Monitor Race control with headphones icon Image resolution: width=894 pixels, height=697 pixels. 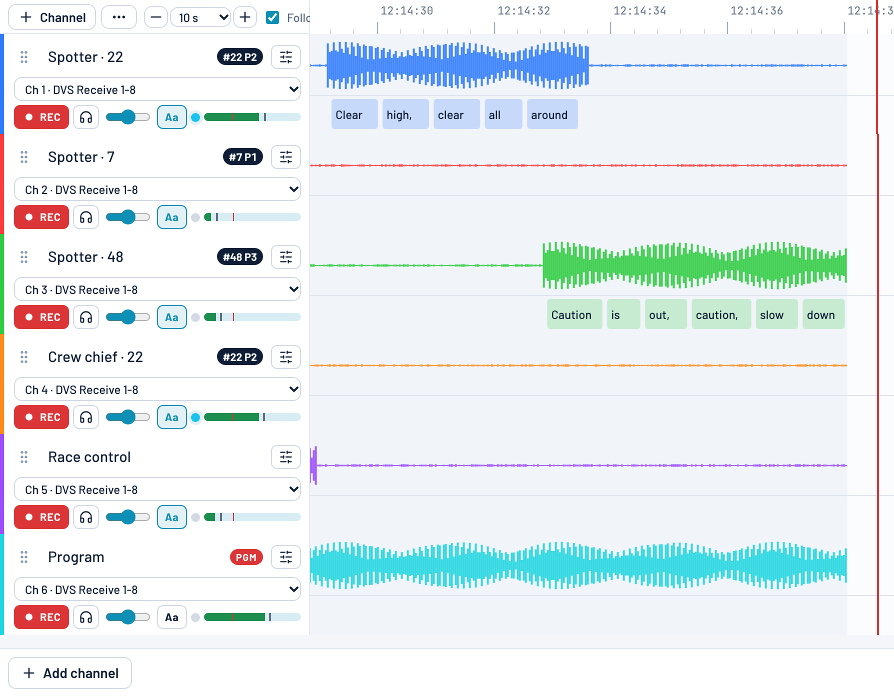[86, 517]
